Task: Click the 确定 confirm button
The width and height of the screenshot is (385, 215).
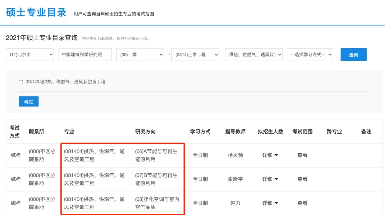Action: click(29, 101)
